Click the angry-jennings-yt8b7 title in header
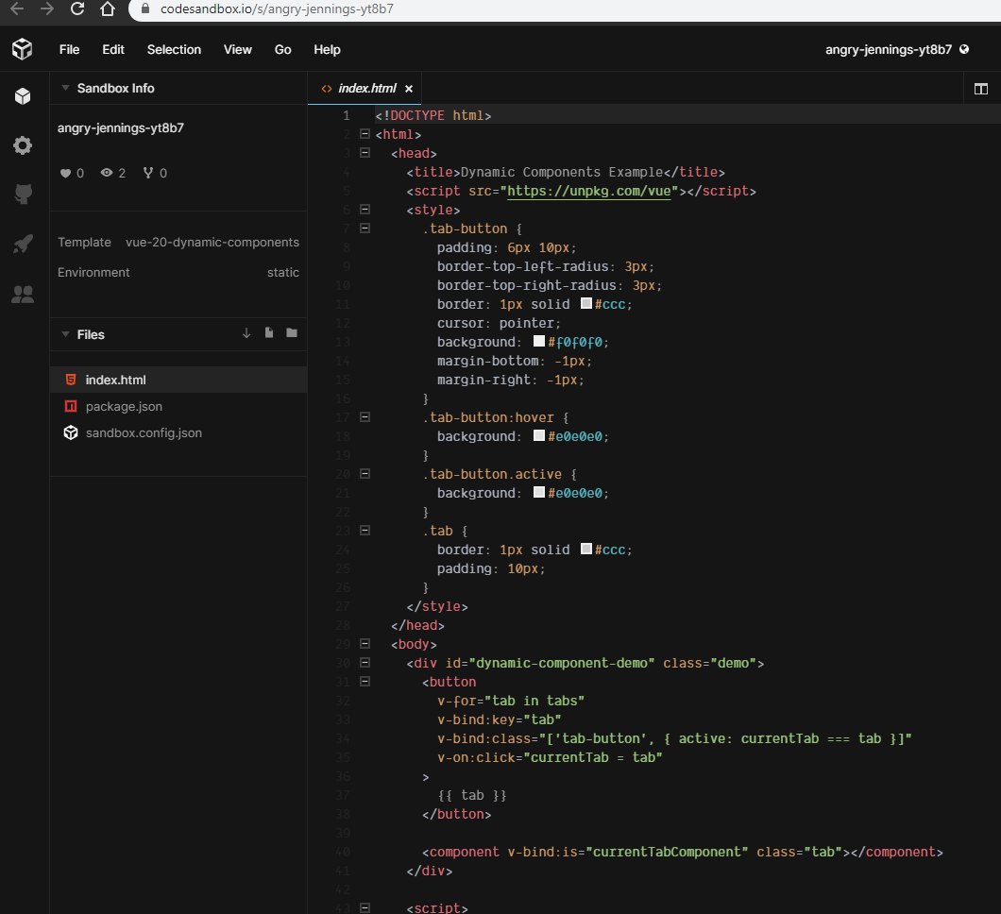The height and width of the screenshot is (914, 1001). pyautogui.click(x=888, y=49)
